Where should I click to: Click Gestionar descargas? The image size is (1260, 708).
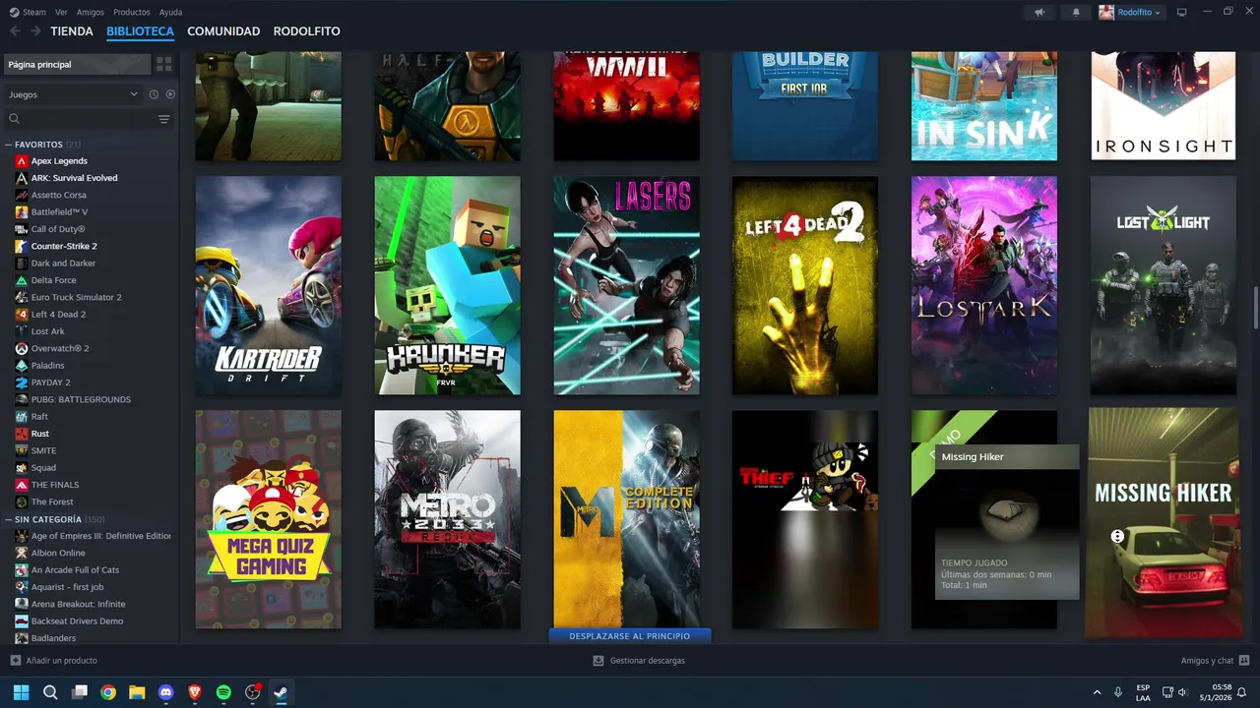[648, 661]
